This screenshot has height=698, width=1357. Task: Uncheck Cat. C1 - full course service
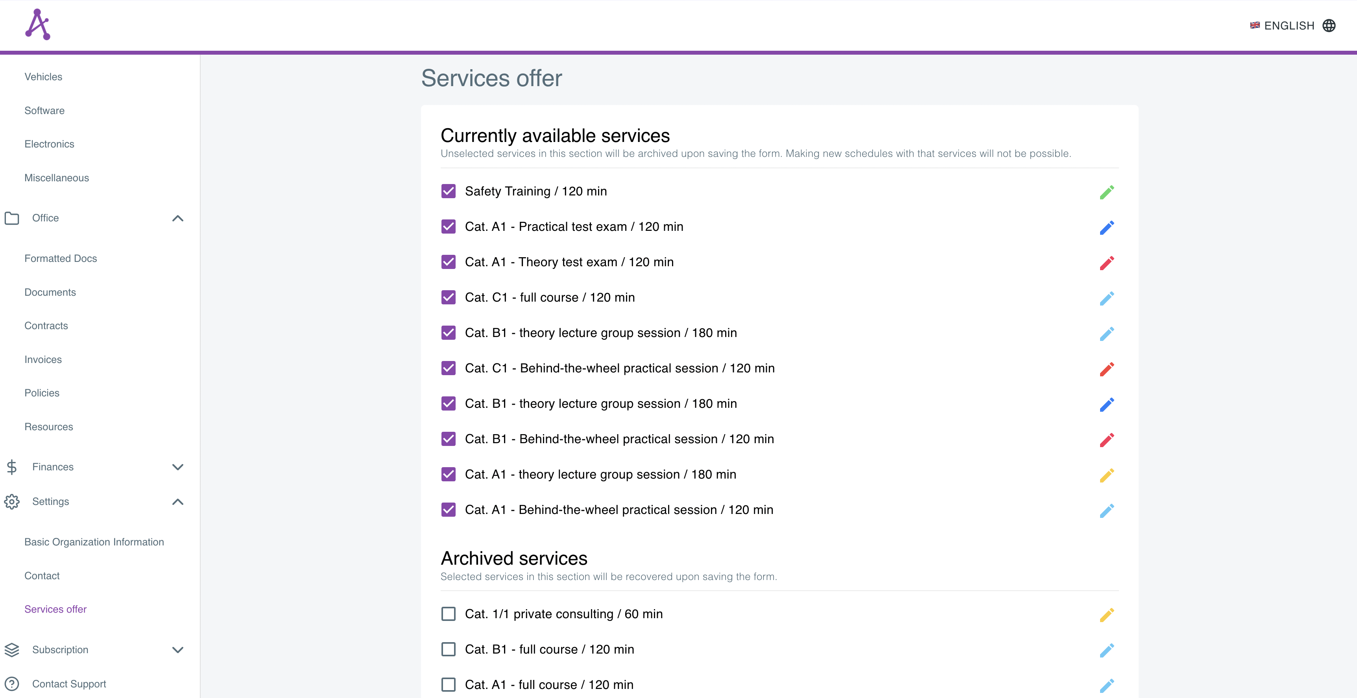tap(448, 297)
